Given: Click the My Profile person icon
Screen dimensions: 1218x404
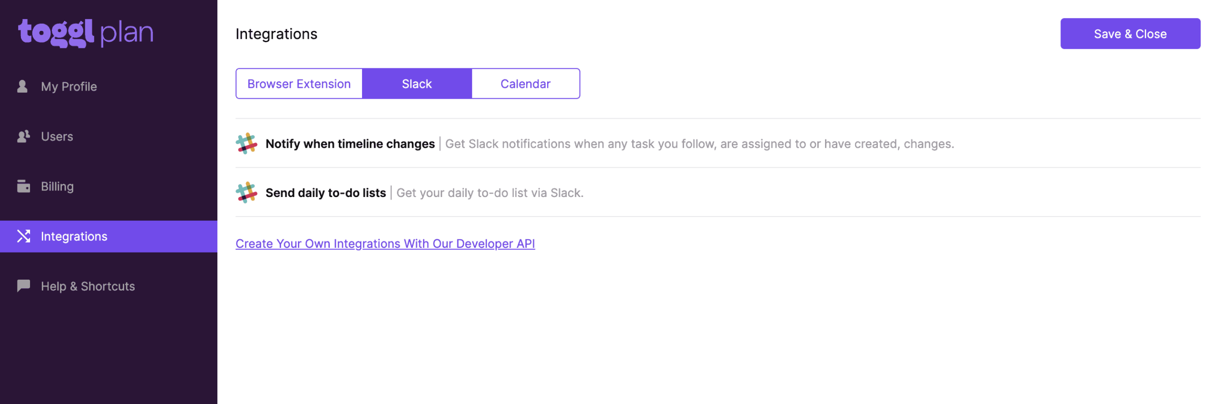Looking at the screenshot, I should pyautogui.click(x=22, y=86).
